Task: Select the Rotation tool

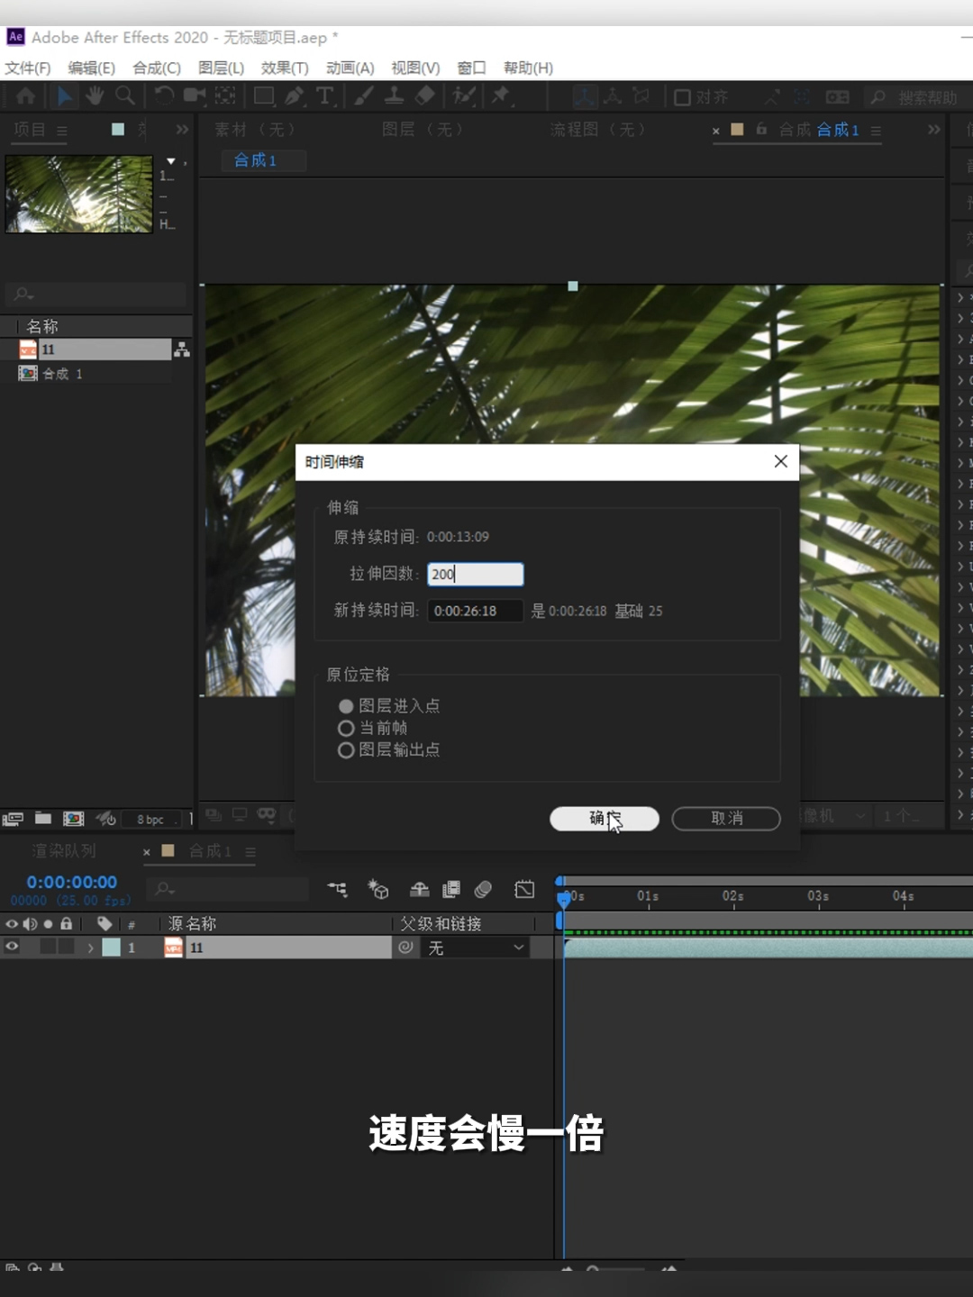Action: (163, 95)
